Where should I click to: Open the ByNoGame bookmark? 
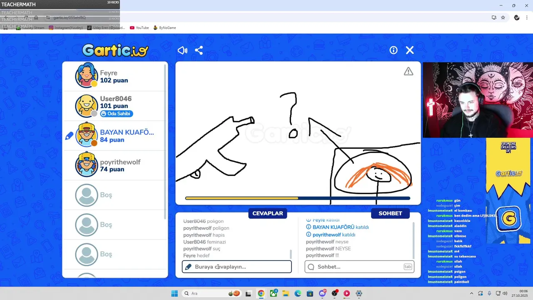[164, 28]
